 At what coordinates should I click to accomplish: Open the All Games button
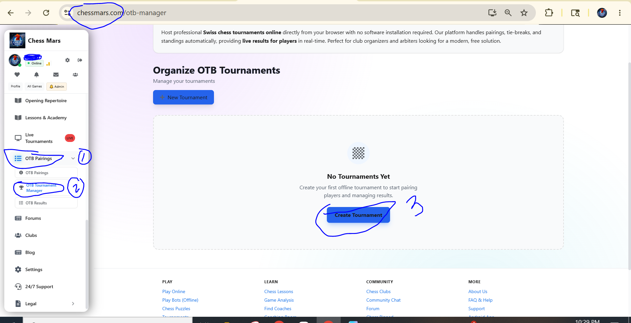[35, 86]
